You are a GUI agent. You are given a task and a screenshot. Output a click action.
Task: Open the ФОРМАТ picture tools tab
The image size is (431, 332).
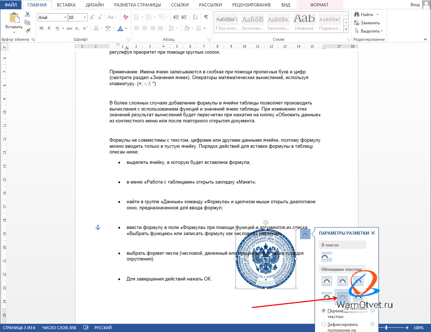pyautogui.click(x=320, y=5)
